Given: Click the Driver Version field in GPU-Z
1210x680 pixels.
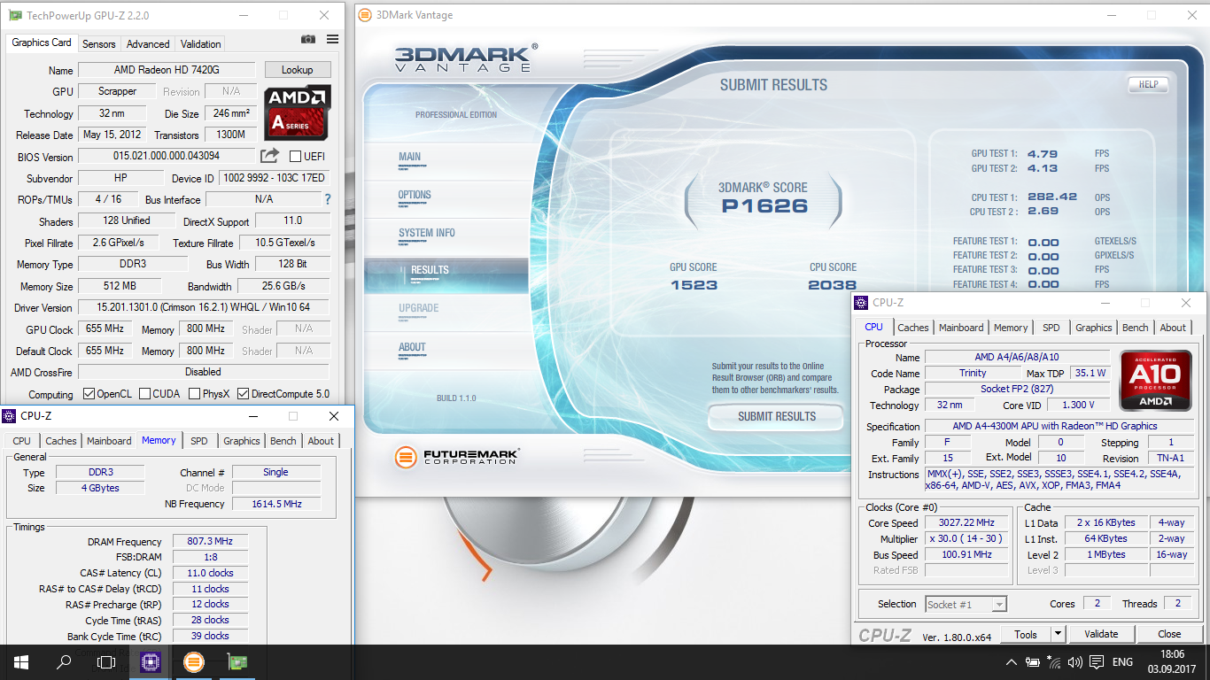Looking at the screenshot, I should 203,307.
